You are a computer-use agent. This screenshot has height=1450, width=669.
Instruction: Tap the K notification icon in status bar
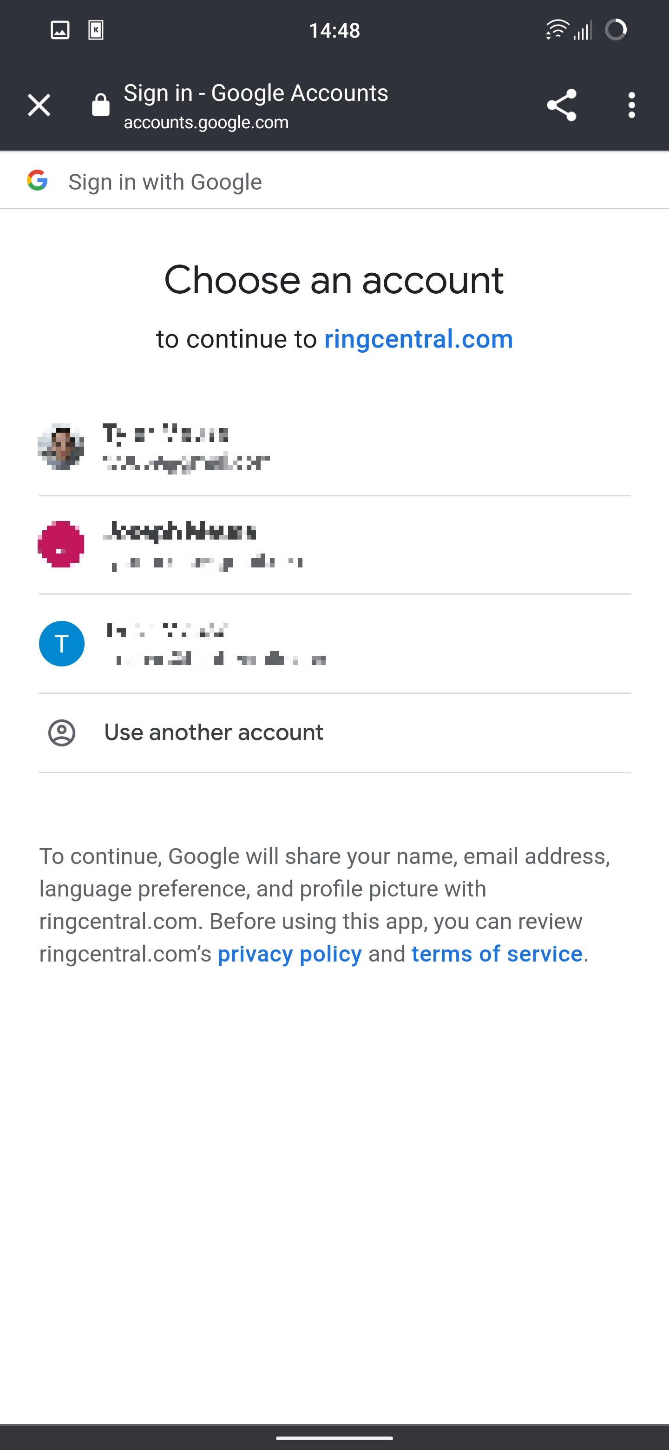(96, 30)
